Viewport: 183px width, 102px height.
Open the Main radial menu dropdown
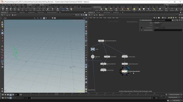click(x=45, y=5)
